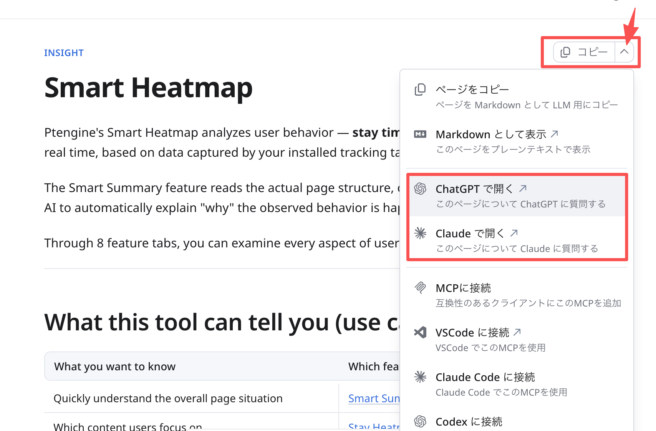Click the コピー button label
The image size is (656, 431).
[x=593, y=52]
